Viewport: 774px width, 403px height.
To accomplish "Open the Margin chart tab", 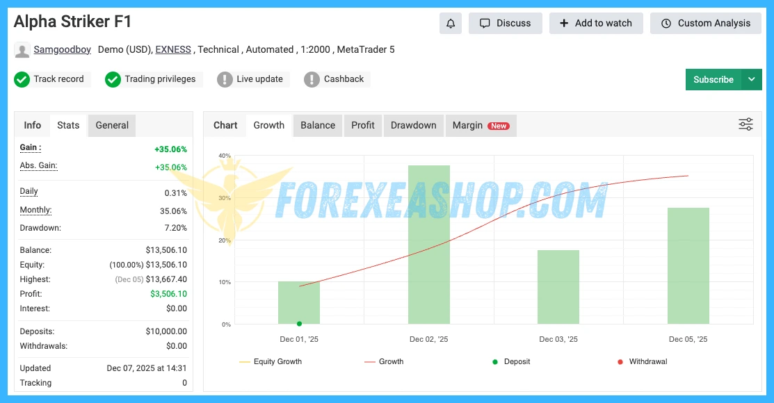I will pyautogui.click(x=481, y=126).
